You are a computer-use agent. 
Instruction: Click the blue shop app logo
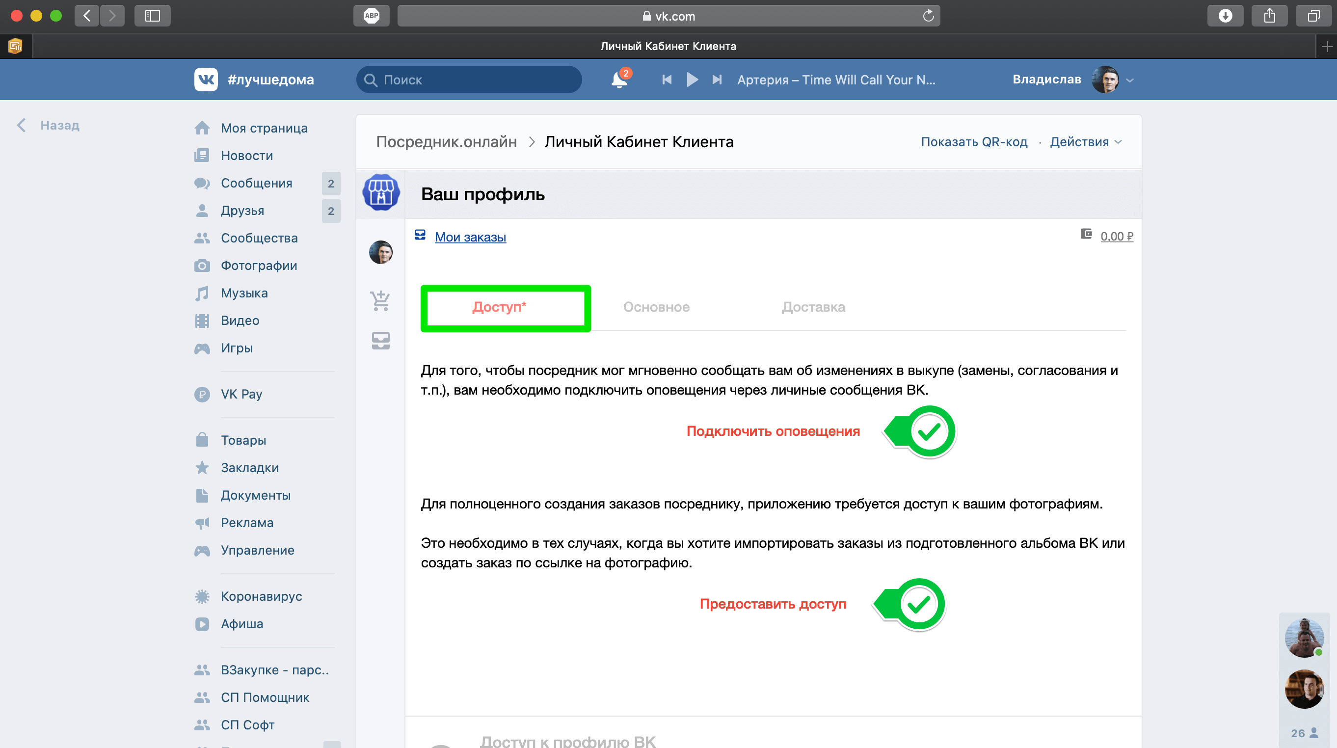tap(381, 192)
